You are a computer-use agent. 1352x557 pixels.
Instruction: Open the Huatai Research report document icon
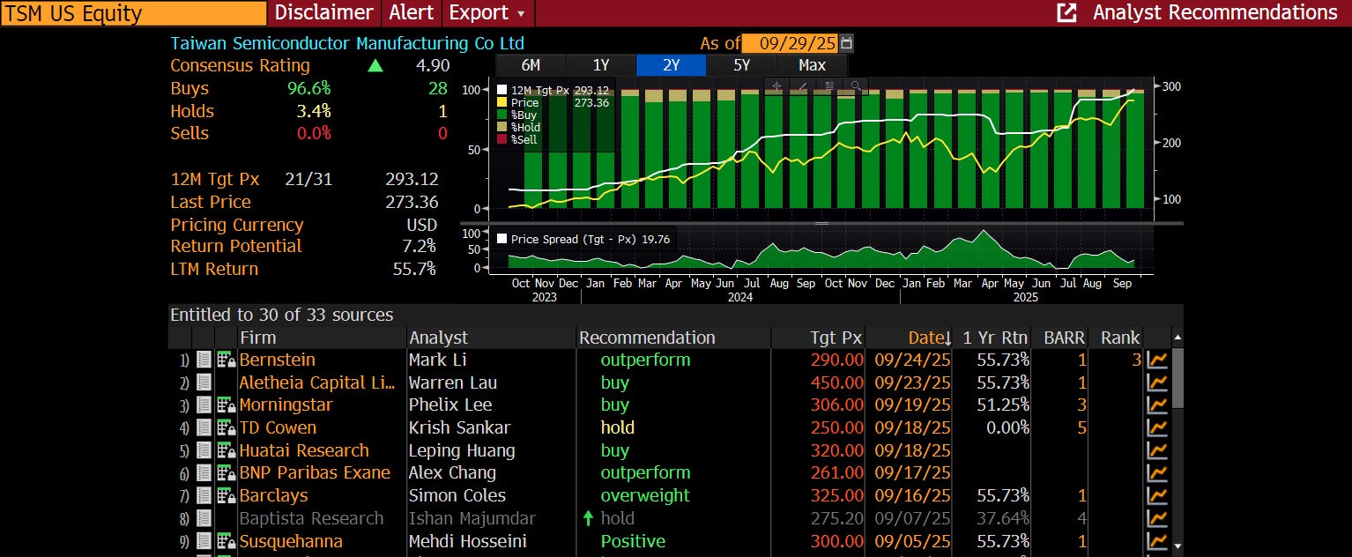(x=204, y=450)
